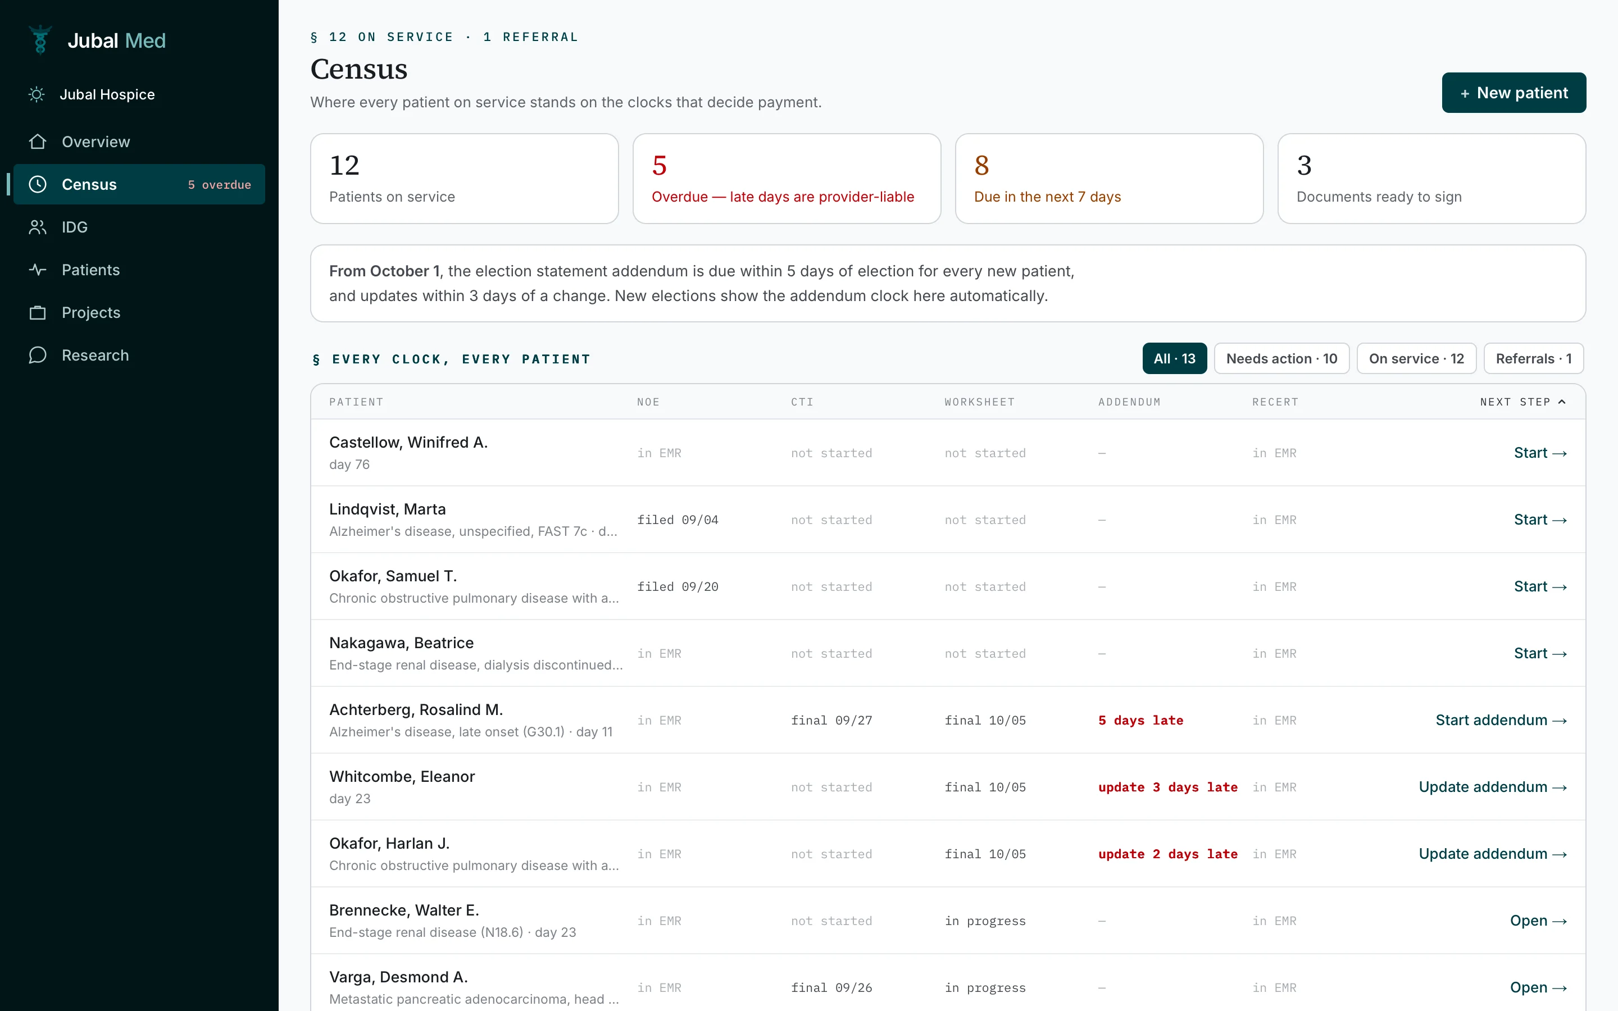Filter by Needs action · 10

click(1281, 358)
